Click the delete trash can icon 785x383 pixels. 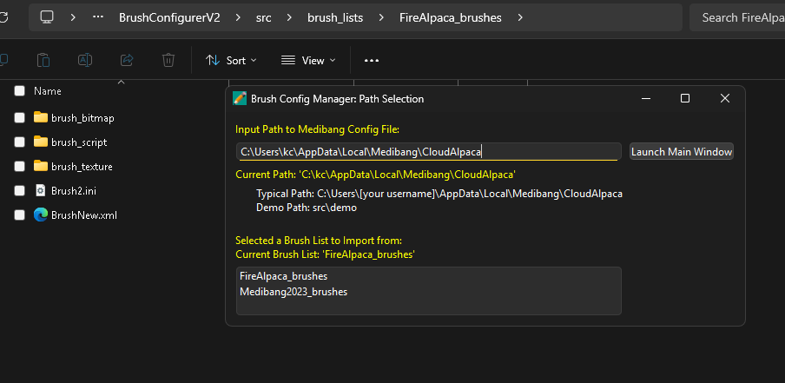coord(168,61)
